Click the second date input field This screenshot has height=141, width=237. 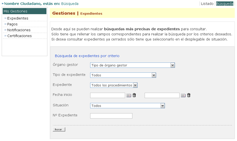point(162,95)
